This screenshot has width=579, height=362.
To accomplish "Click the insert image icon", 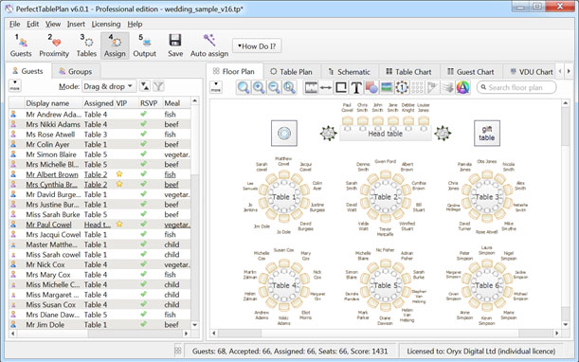I will pos(387,87).
